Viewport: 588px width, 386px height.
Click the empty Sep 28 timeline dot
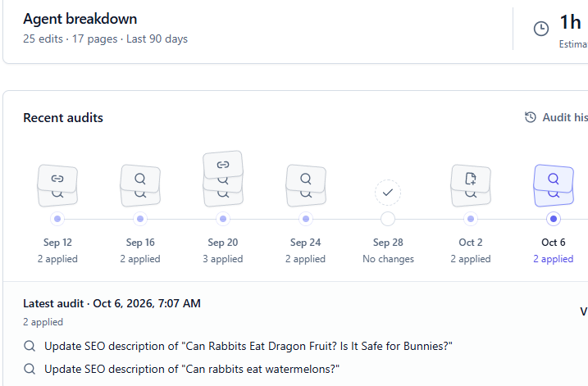(388, 219)
